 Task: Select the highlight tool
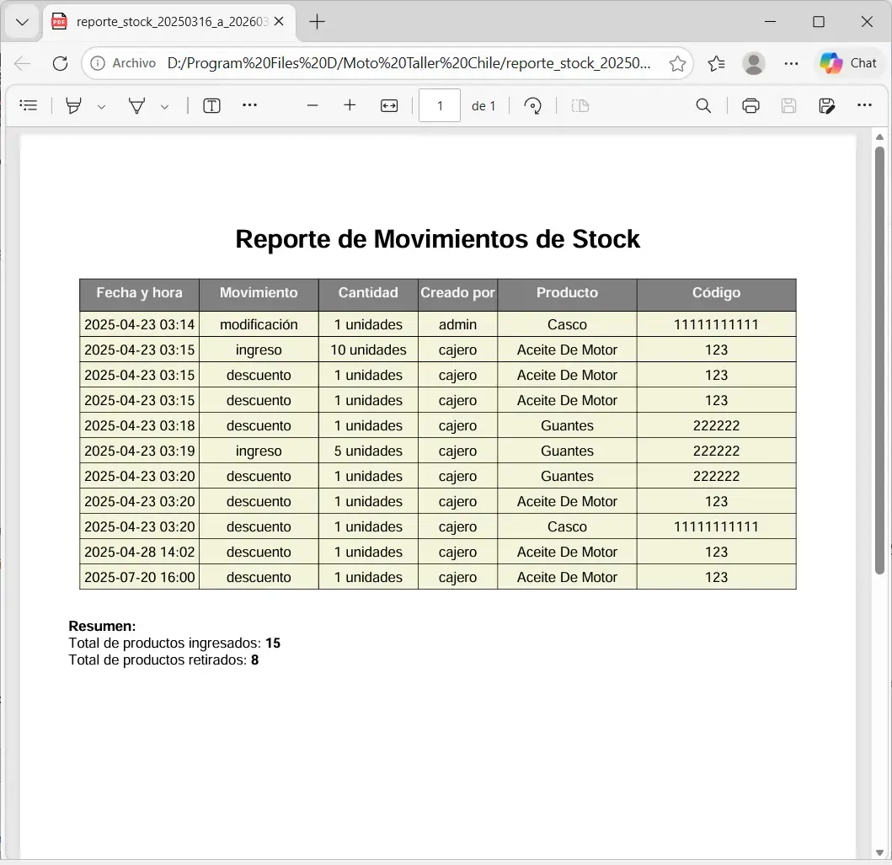coord(73,105)
